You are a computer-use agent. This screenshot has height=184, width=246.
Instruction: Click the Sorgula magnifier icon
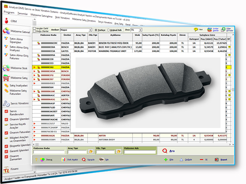coord(84,160)
